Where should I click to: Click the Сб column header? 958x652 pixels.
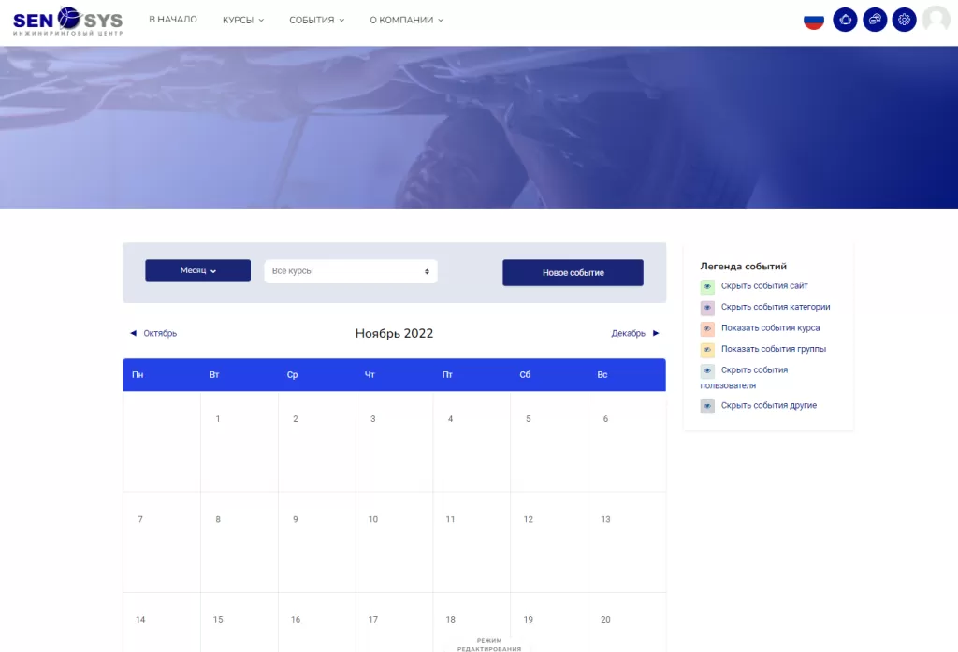click(525, 374)
